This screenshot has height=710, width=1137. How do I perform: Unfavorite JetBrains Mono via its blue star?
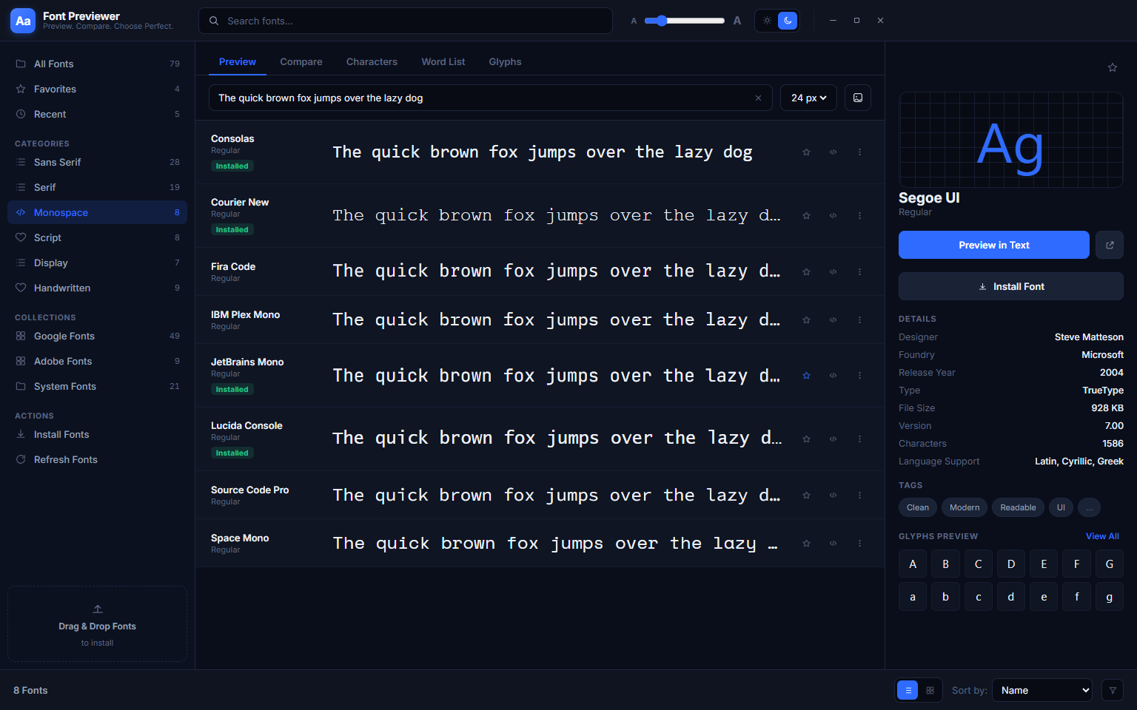tap(806, 376)
